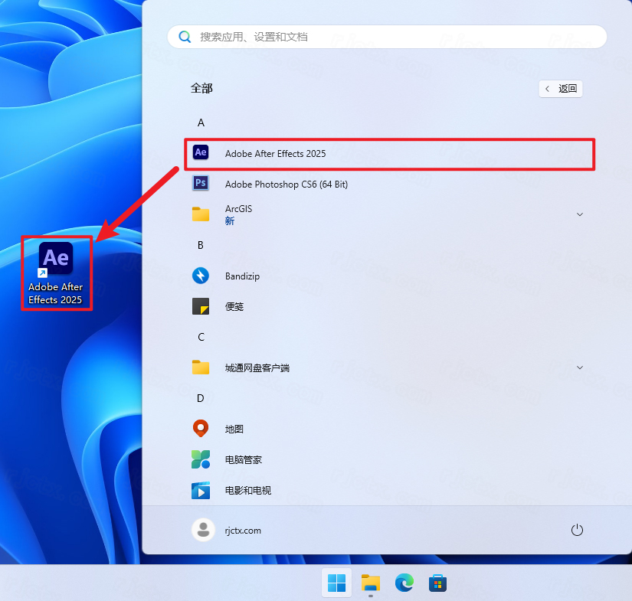Screen dimensions: 632x601
Task: Open Adobe After Effects 2025 desktop shortcut
Action: tap(56, 272)
